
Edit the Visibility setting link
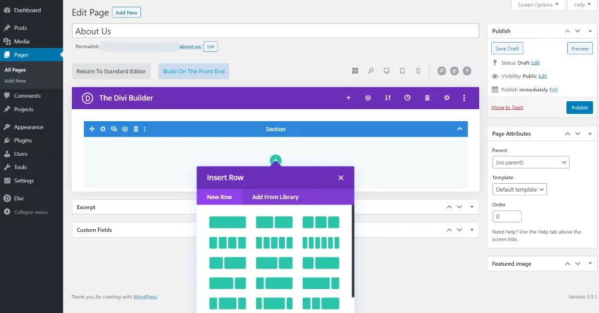point(543,76)
